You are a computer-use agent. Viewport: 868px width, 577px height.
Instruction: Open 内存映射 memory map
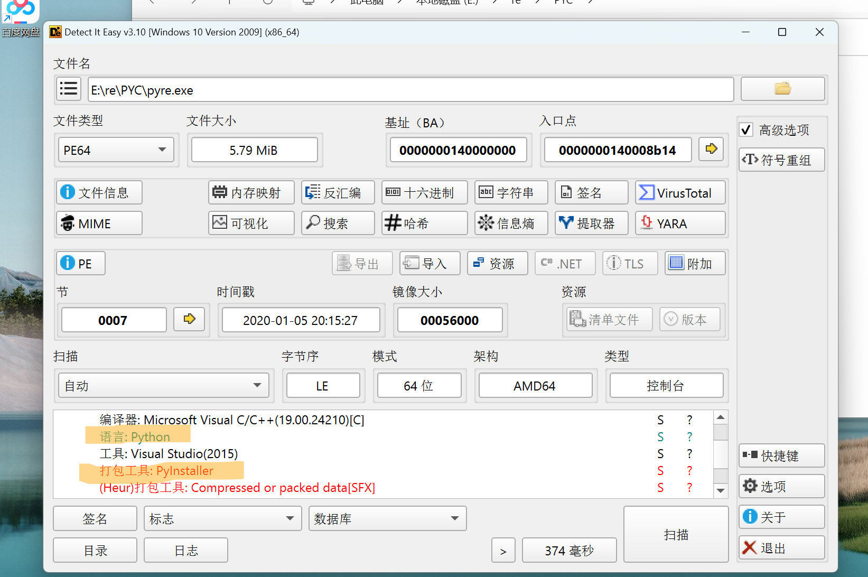tap(251, 192)
